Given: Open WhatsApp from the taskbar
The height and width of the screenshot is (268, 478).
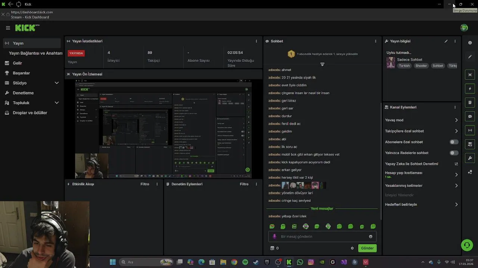Looking at the screenshot, I should 300,262.
